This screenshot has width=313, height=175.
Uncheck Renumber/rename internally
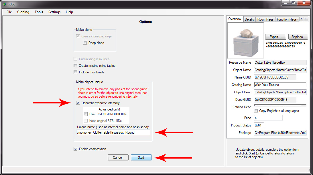pyautogui.click(x=78, y=103)
